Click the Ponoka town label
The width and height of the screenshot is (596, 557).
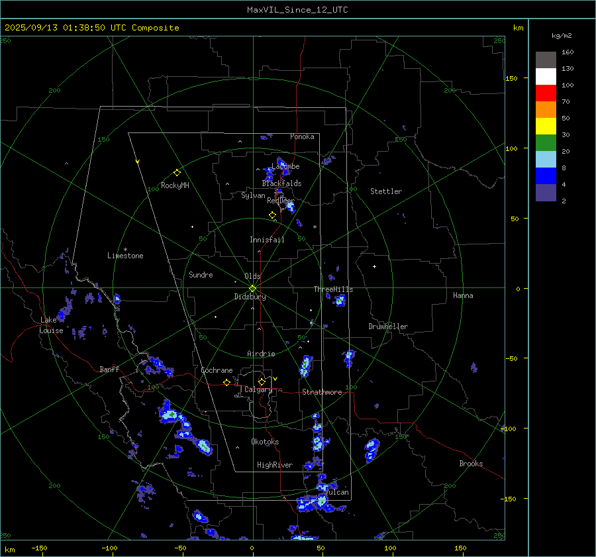[302, 136]
